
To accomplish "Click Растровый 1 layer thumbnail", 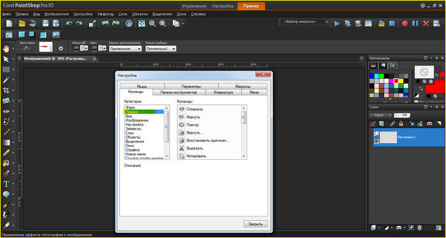I will pyautogui.click(x=389, y=137).
